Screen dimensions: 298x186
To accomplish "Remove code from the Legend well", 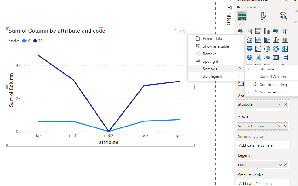I will pyautogui.click(x=285, y=165).
